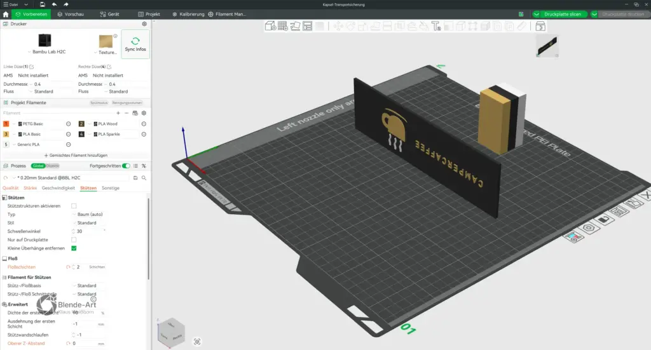This screenshot has width=651, height=350.
Task: Select the plate thumbnail preview
Action: coord(547,46)
